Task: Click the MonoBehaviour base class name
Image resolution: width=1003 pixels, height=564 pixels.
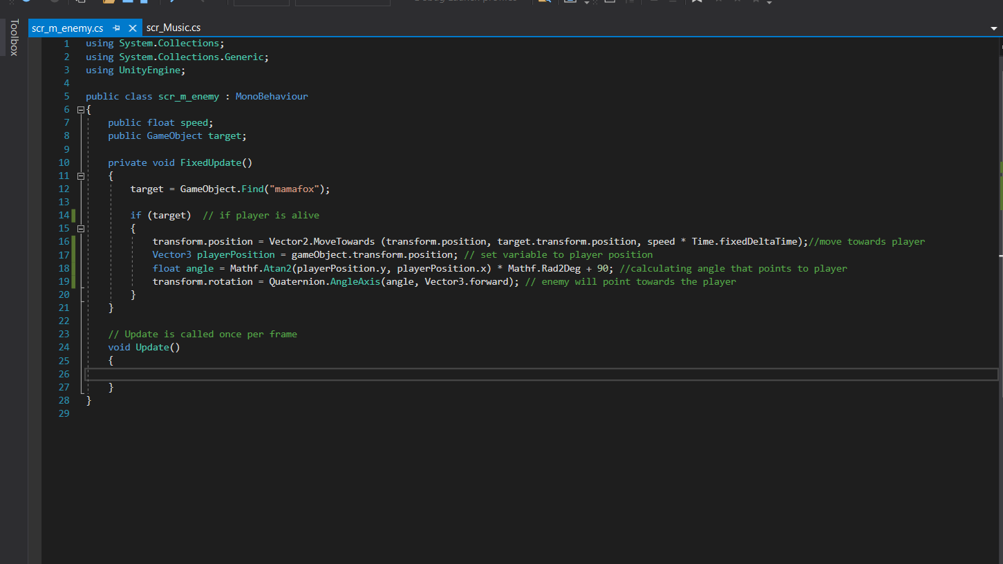Action: (x=272, y=97)
